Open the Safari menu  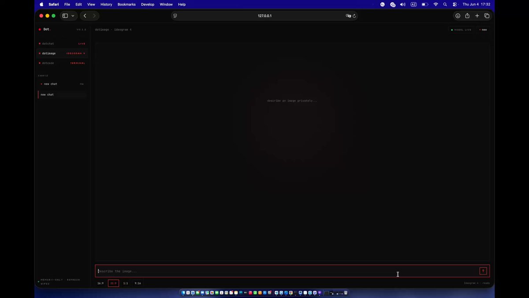click(53, 4)
